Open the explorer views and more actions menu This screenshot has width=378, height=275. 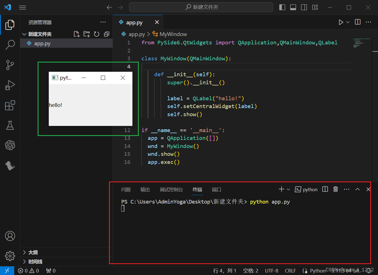pos(103,22)
